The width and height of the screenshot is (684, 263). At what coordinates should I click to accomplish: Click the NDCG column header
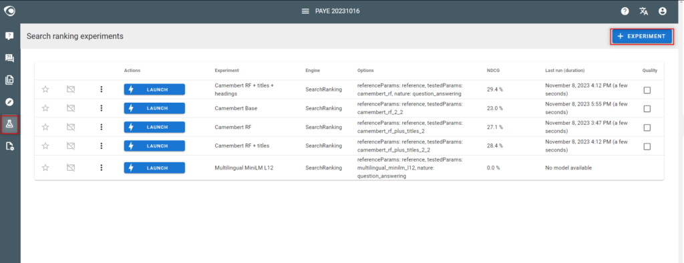(x=494, y=70)
